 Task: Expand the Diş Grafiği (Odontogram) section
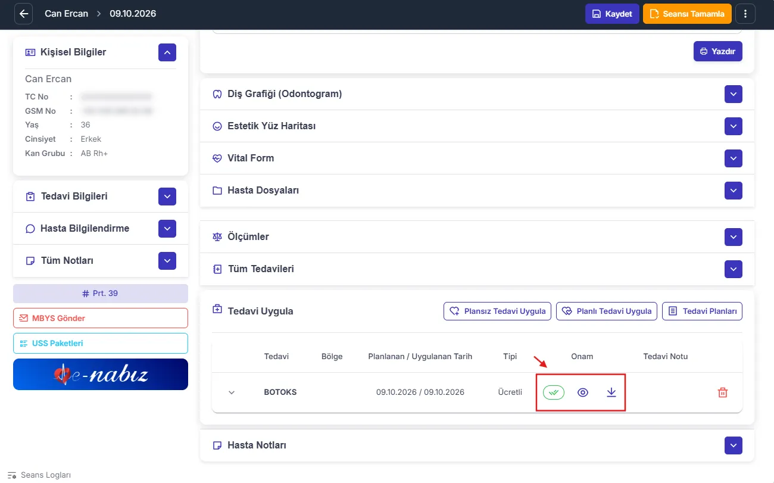click(x=734, y=94)
